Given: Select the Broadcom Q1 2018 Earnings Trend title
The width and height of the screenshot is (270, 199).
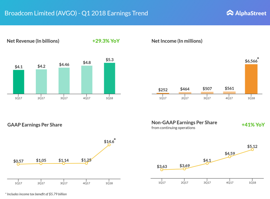Looking at the screenshot, I should 76,13.
